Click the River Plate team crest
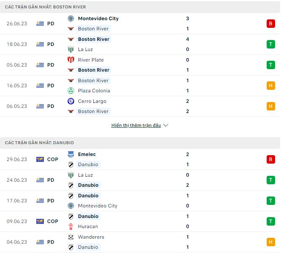 click(71, 60)
